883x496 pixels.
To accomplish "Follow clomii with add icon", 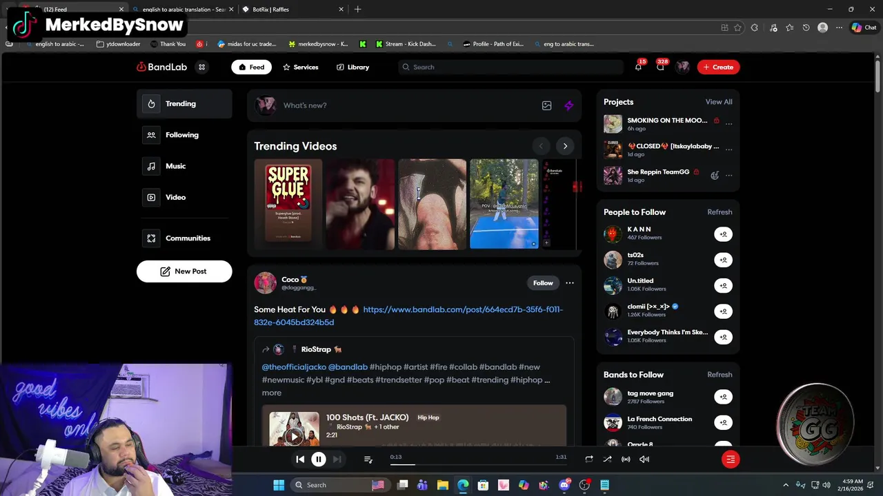I will (723, 311).
